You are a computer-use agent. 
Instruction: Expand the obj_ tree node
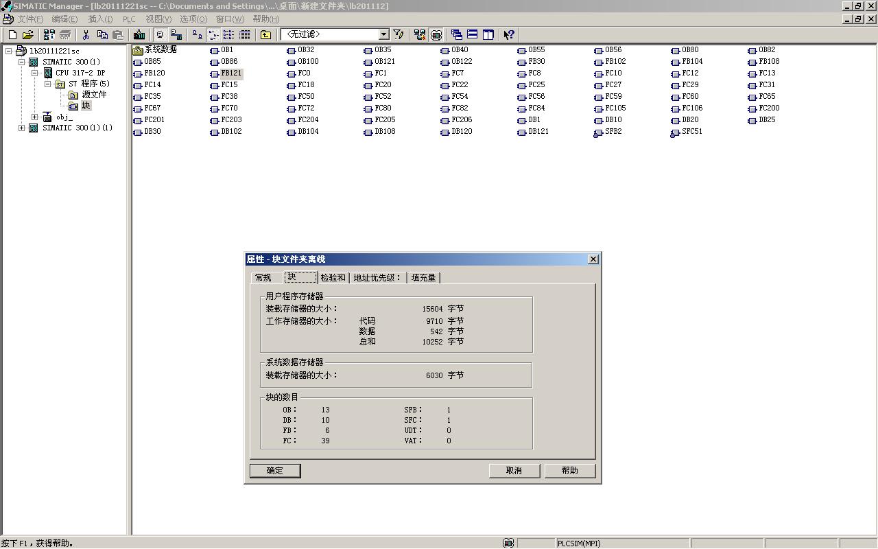tap(35, 117)
